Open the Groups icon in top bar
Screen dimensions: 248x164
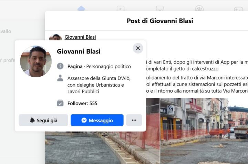(x=199, y=8)
